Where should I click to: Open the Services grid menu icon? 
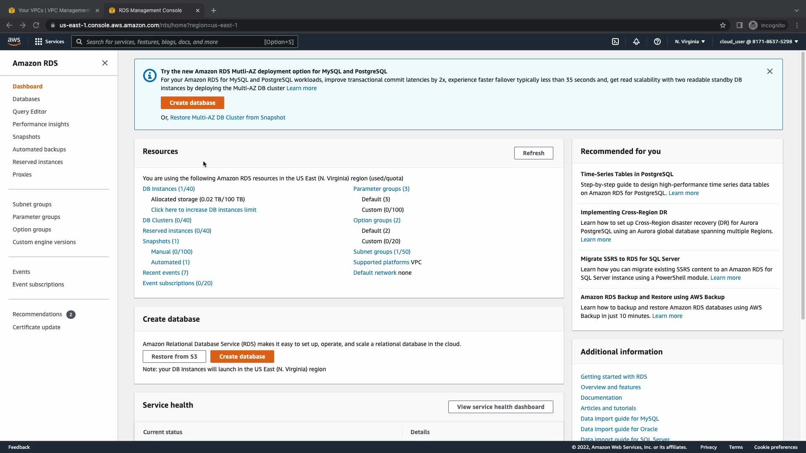click(39, 42)
